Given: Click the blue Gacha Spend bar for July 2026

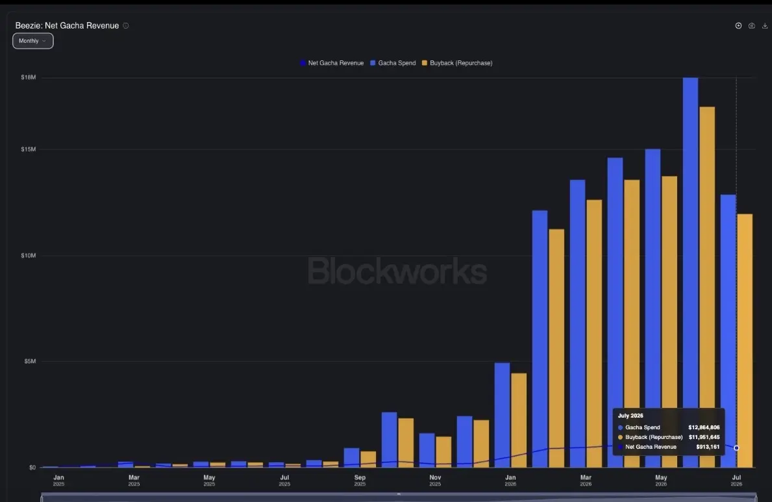Looking at the screenshot, I should (728, 331).
